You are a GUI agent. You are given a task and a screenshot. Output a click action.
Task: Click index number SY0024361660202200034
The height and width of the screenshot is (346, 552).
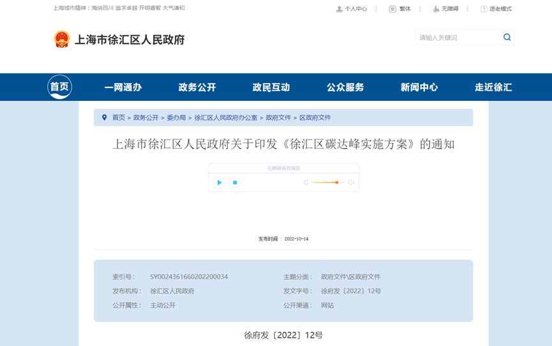tap(189, 277)
